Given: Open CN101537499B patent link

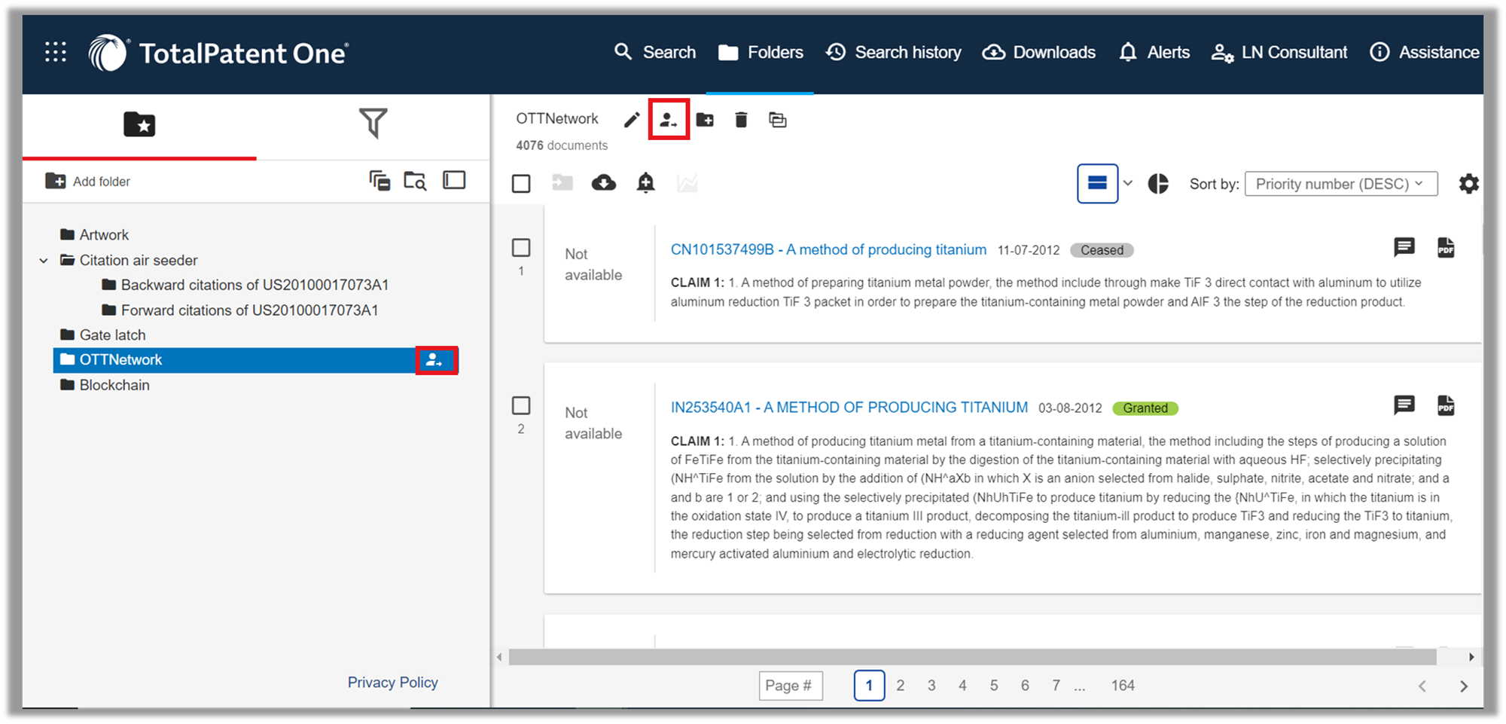Looking at the screenshot, I should [828, 249].
